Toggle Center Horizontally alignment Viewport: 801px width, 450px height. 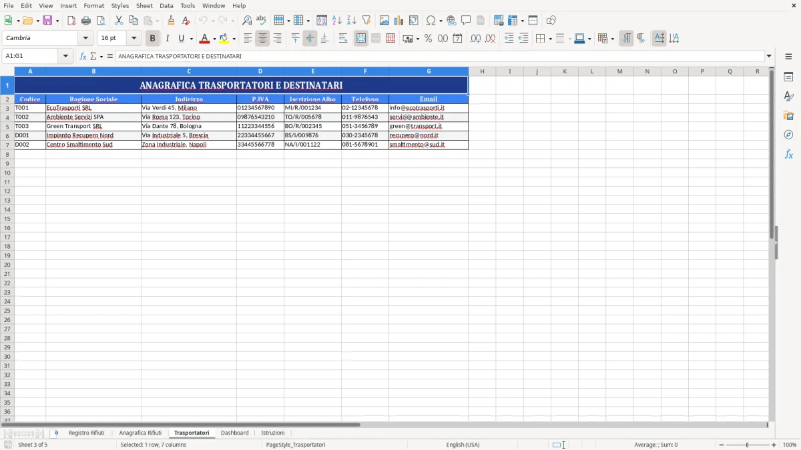tap(262, 39)
